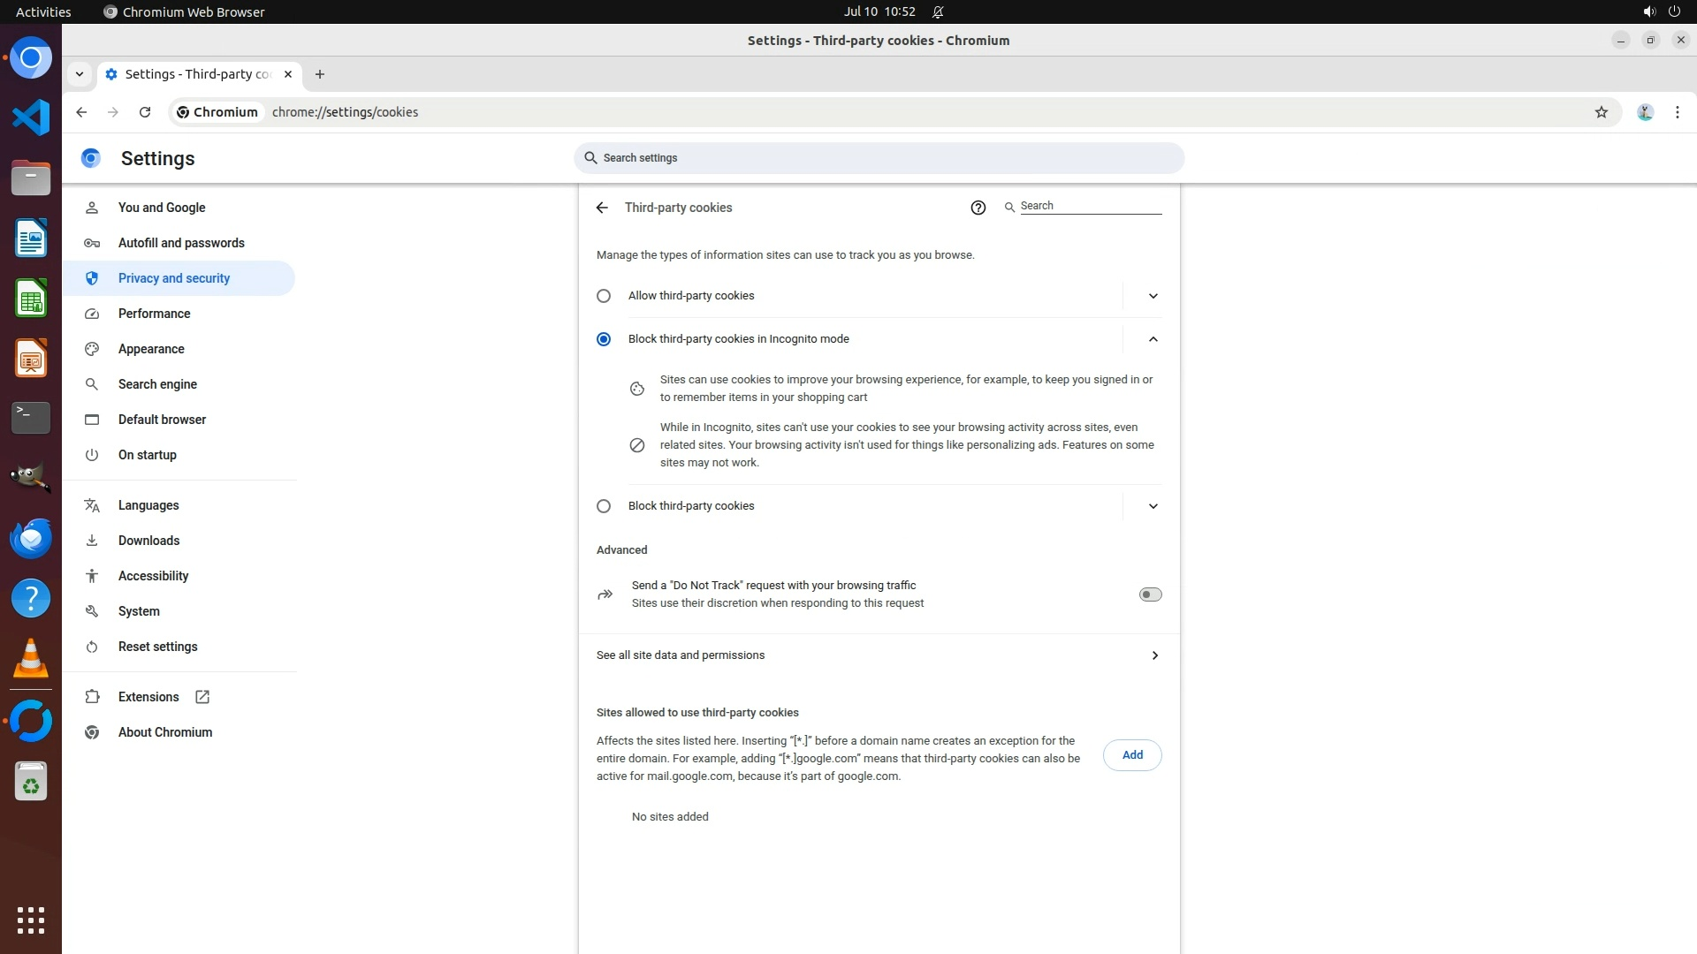The height and width of the screenshot is (954, 1697).
Task: Open the Appearance settings section
Action: 151,349
